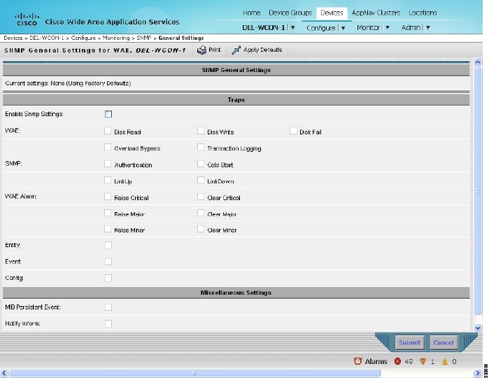The width and height of the screenshot is (489, 378).
Task: Cancel the SNMP settings changes
Action: (x=443, y=342)
